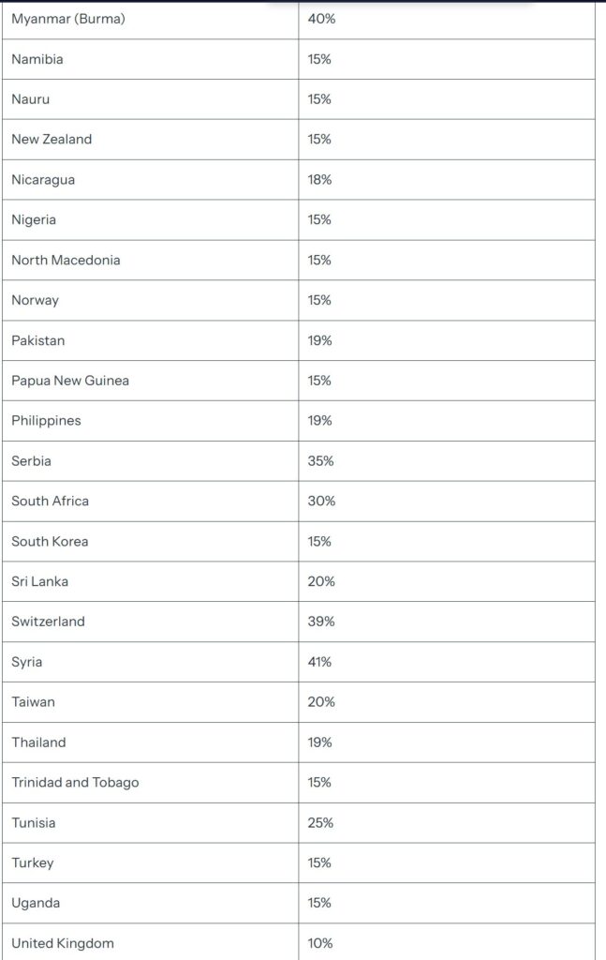606x960 pixels.
Task: Click Syria's 41% rate value
Action: pyautogui.click(x=319, y=662)
